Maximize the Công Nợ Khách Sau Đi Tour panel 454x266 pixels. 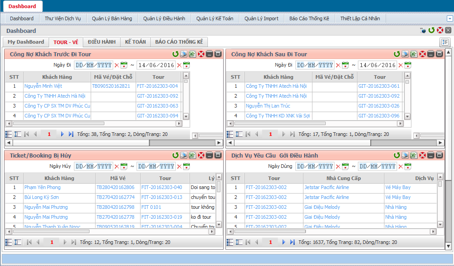click(x=439, y=54)
